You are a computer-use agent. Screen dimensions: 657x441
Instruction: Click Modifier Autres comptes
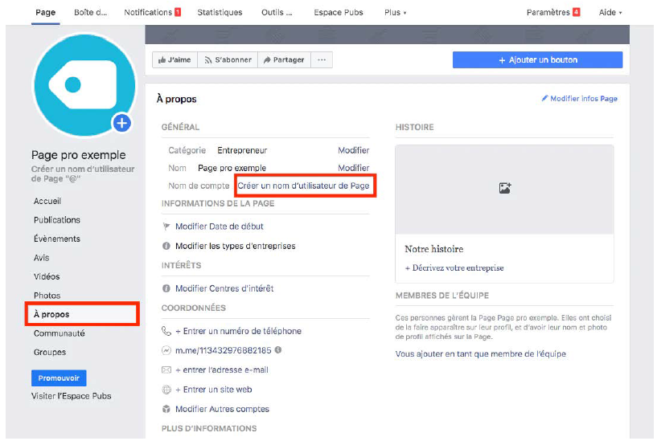tap(222, 409)
